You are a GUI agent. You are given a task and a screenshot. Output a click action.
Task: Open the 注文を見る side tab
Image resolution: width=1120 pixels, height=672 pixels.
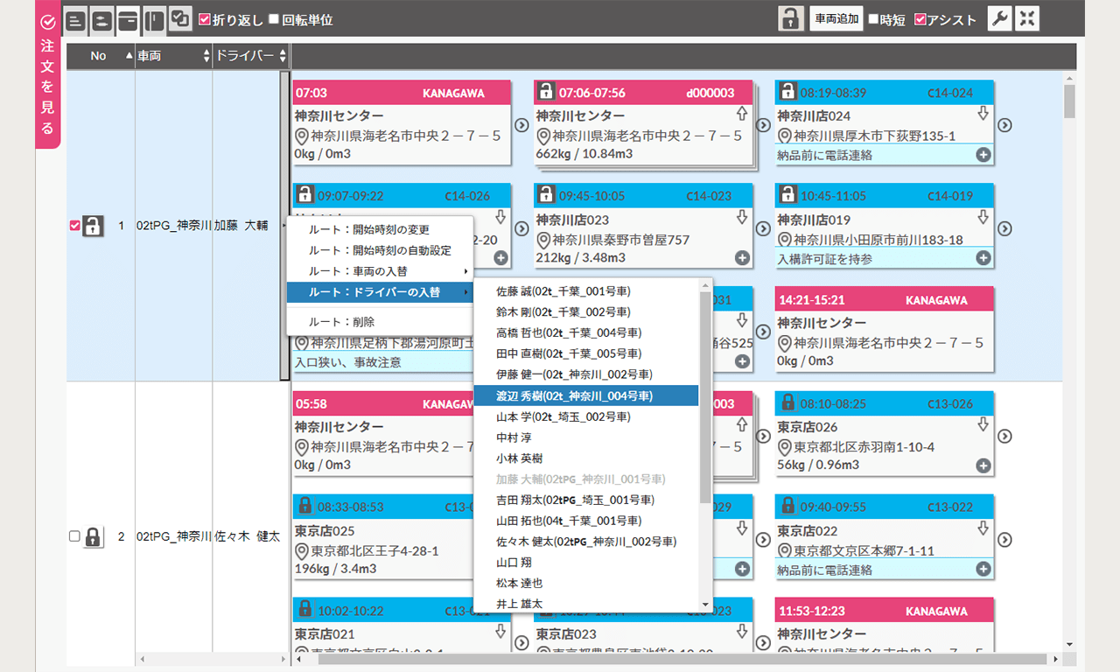(x=47, y=74)
